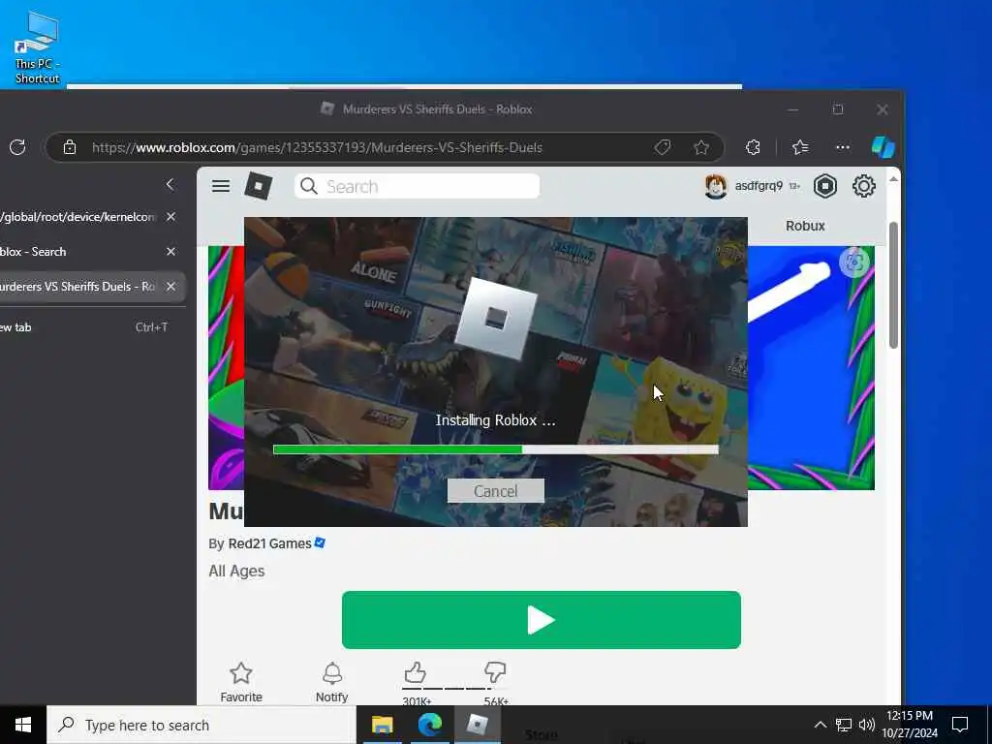Switch to the global/root/device/kernelcon tab
This screenshot has width=992, height=744.
click(77, 216)
